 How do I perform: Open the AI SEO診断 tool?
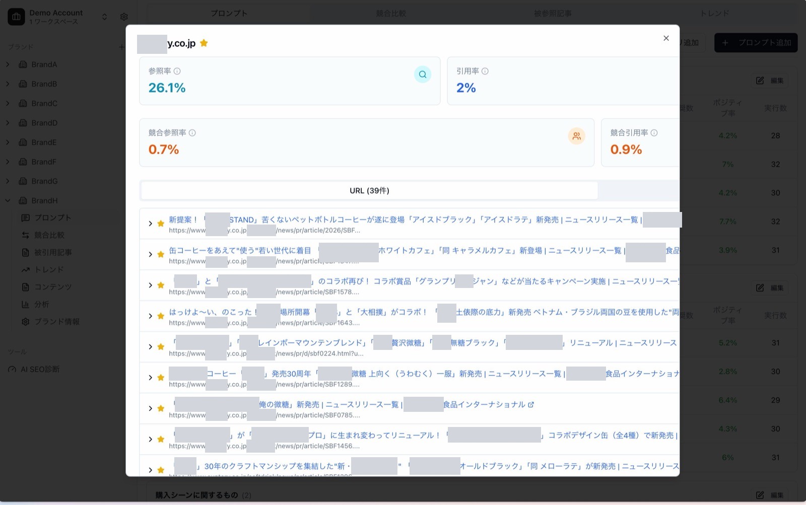[39, 369]
